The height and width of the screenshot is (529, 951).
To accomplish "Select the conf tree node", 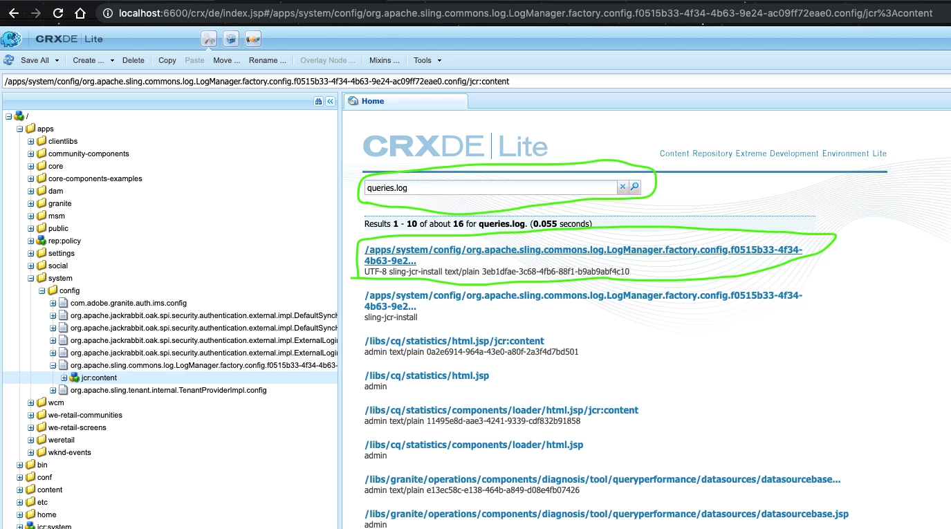I will pyautogui.click(x=44, y=477).
